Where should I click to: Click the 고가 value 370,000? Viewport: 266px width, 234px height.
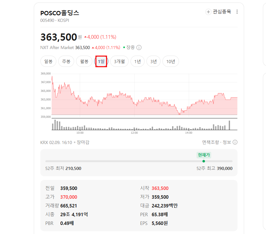click(x=69, y=197)
